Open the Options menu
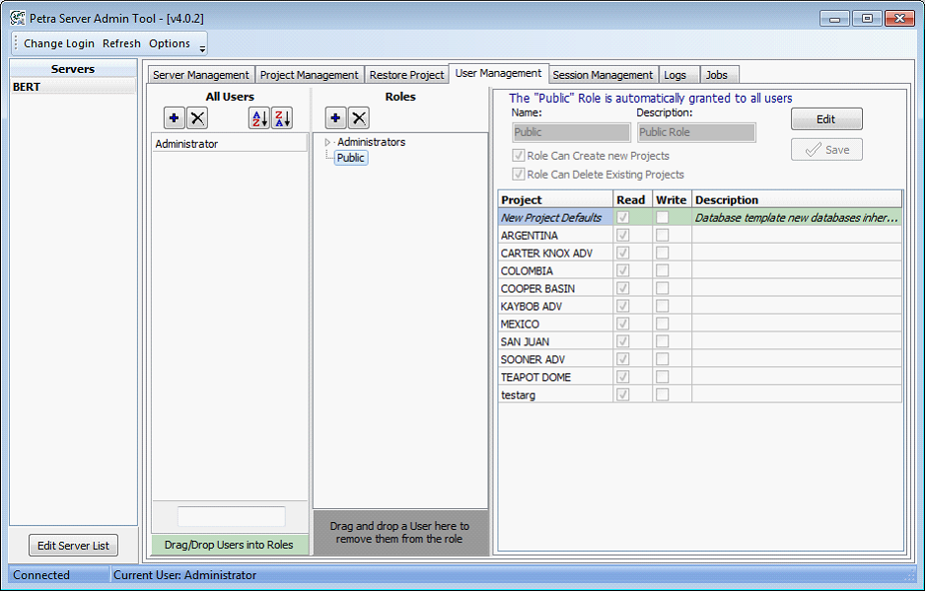This screenshot has height=592, width=926. [x=170, y=43]
